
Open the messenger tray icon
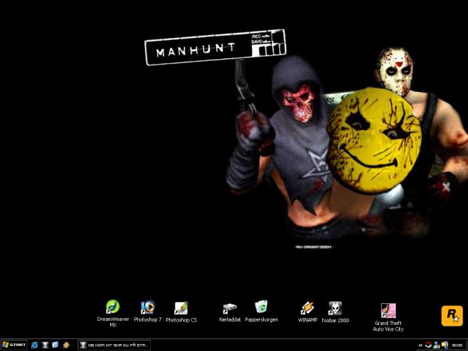tap(436, 345)
